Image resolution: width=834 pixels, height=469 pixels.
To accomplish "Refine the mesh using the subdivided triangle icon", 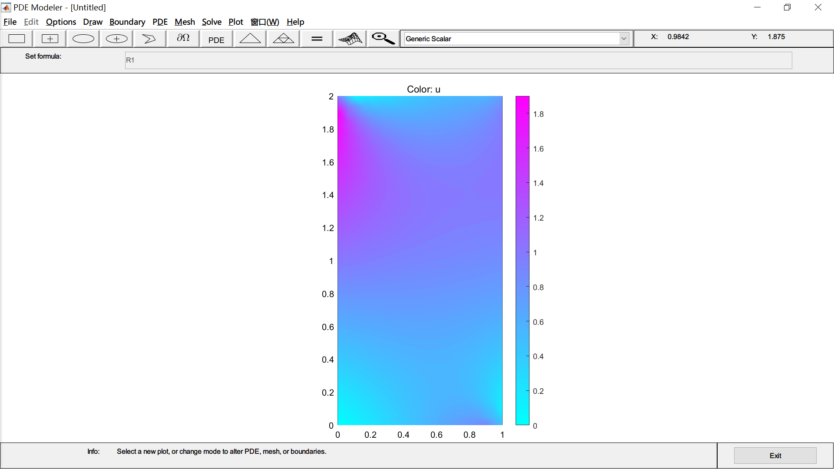I will (x=283, y=39).
